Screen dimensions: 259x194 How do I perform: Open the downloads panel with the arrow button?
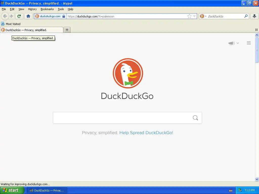click(254, 16)
